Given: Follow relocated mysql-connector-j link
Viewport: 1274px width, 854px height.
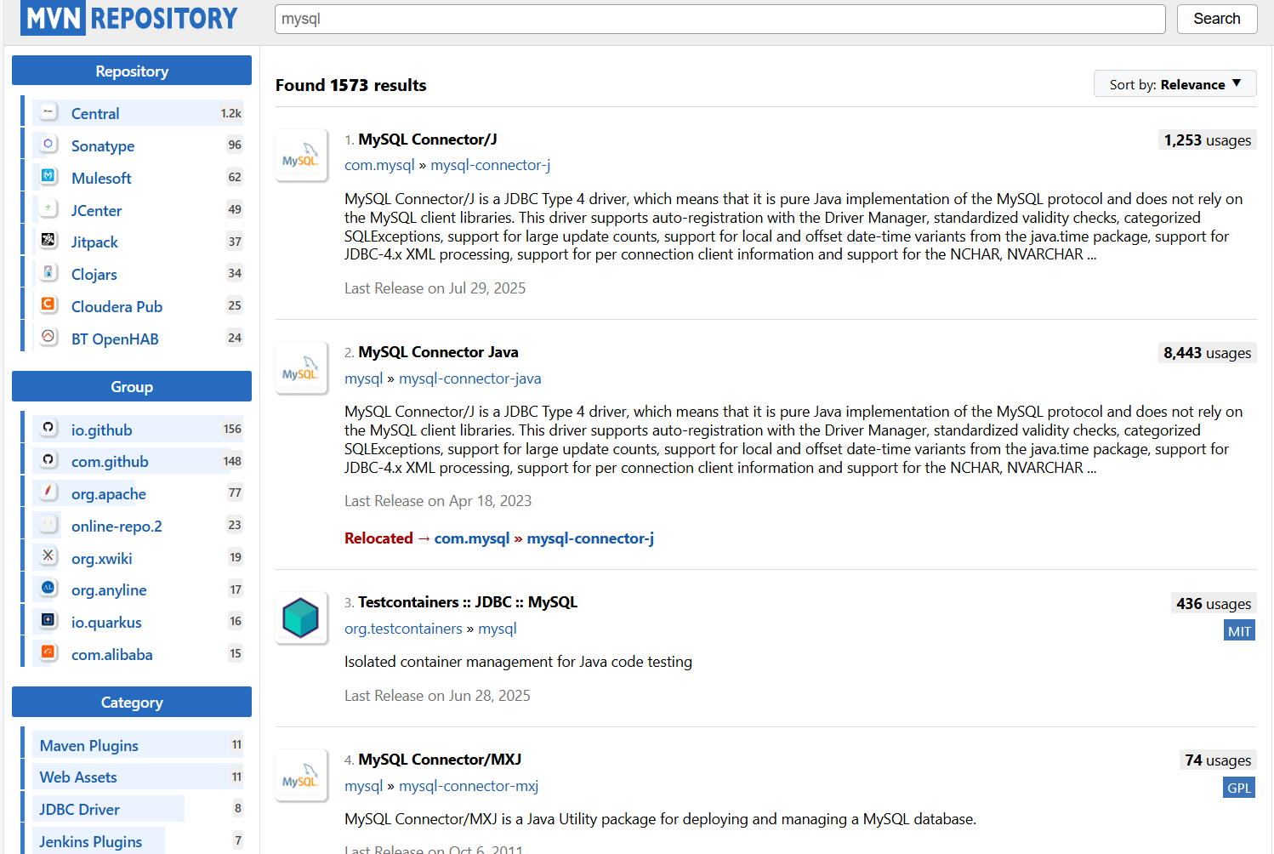Looking at the screenshot, I should click(x=590, y=538).
